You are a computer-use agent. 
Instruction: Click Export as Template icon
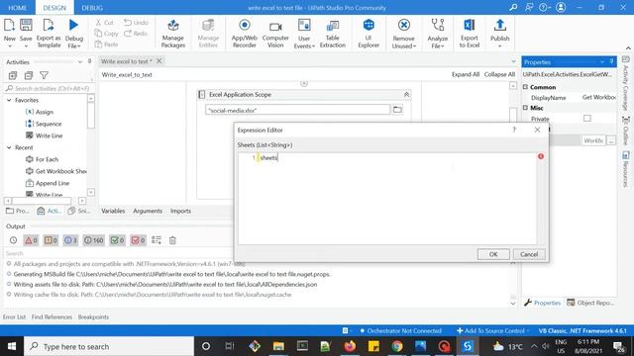coord(49,25)
